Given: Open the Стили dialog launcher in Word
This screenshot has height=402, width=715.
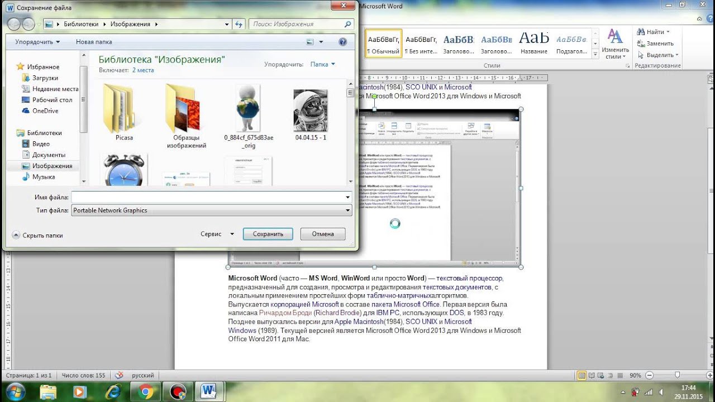Looking at the screenshot, I should (x=627, y=66).
